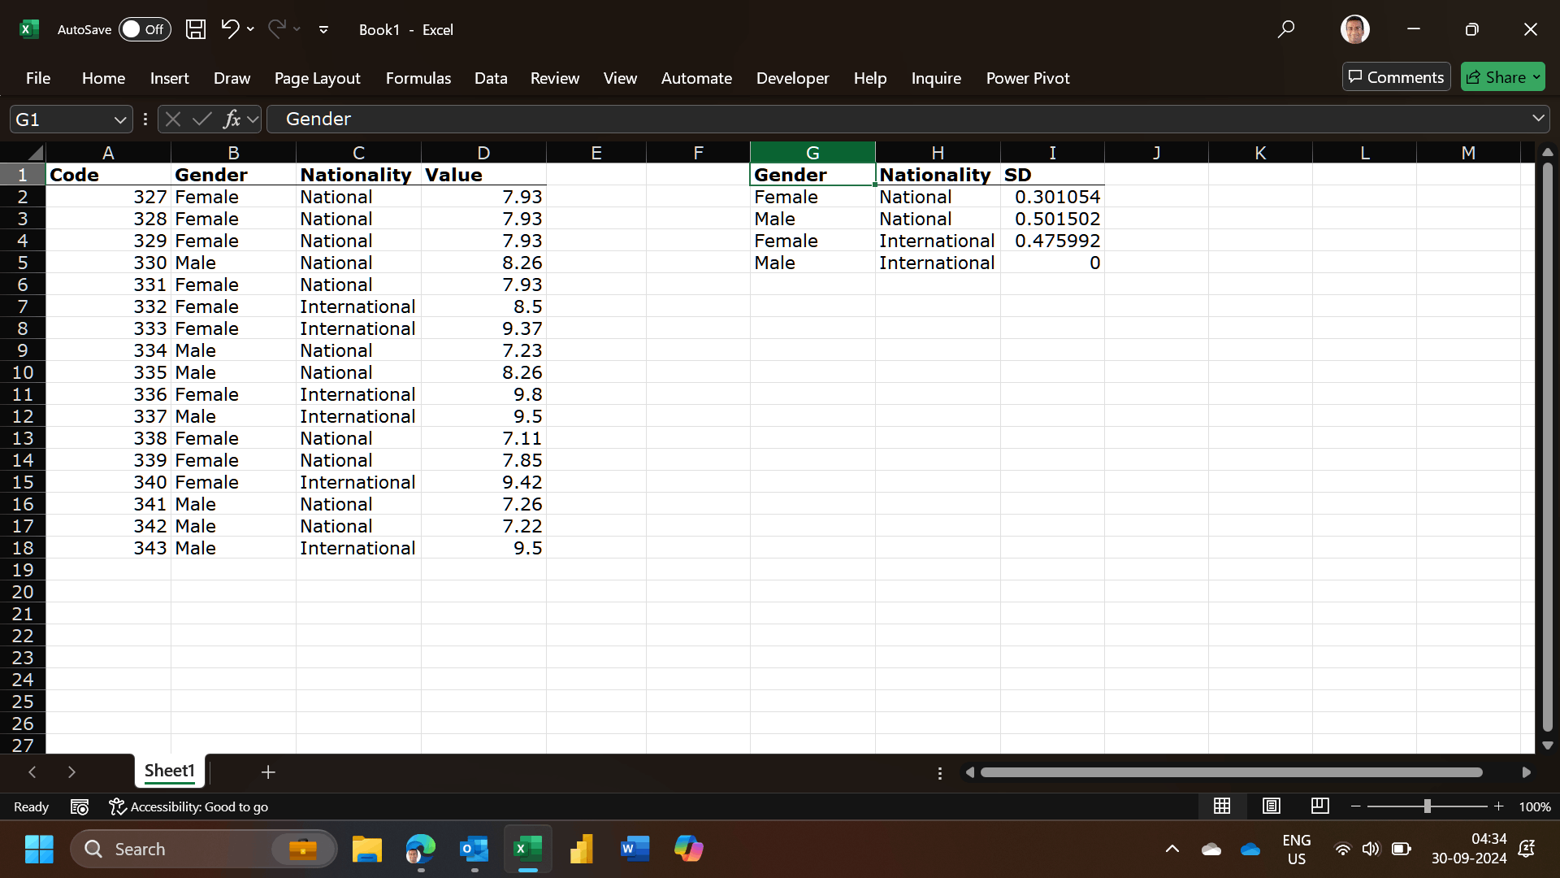Toggle the AutoSave switch

point(145,29)
